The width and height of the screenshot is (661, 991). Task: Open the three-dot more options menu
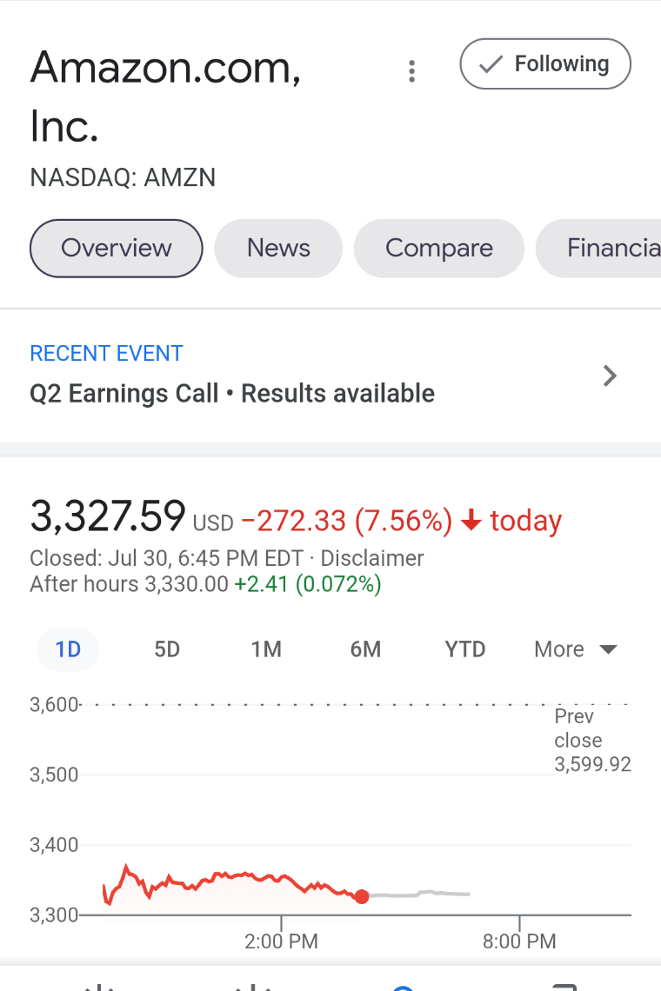click(x=411, y=70)
